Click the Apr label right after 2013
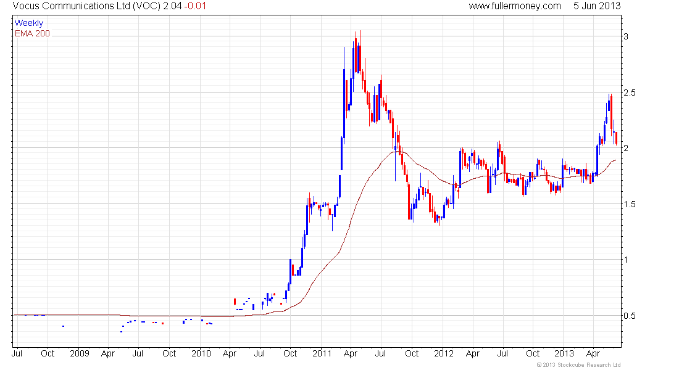The height and width of the screenshot is (370, 679). 593,354
